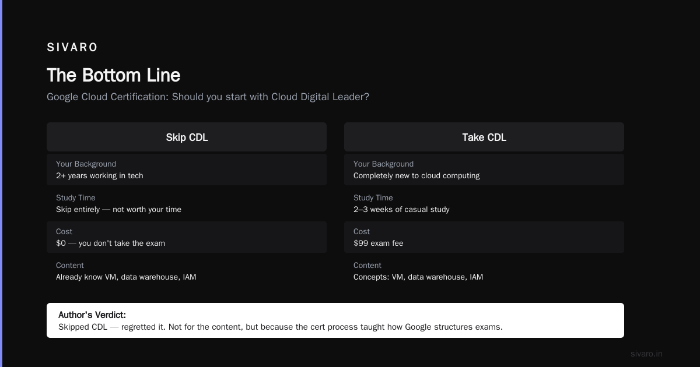Select the 2–3 weeks of casual study row
The image size is (700, 367).
coord(484,203)
